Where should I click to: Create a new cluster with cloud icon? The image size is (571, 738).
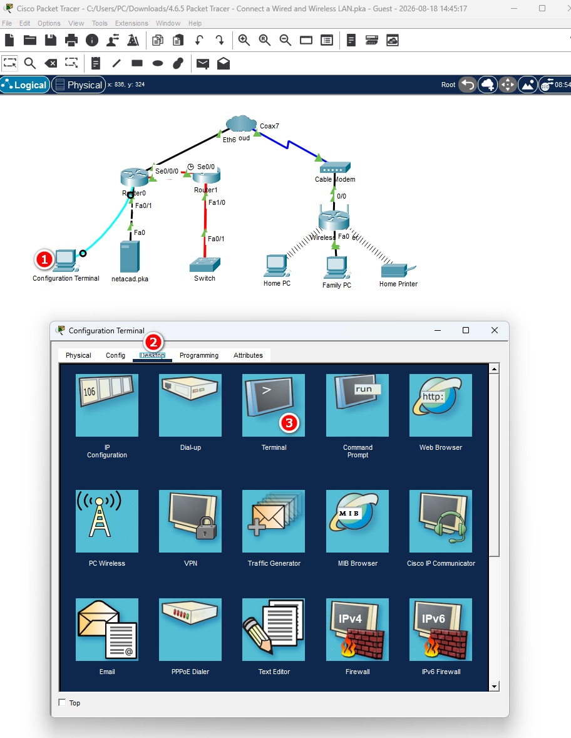pos(488,85)
